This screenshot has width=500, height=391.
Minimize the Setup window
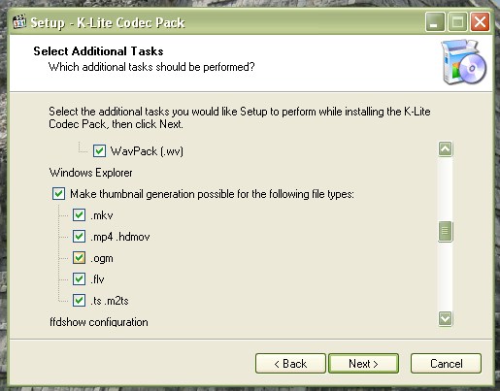click(435, 22)
